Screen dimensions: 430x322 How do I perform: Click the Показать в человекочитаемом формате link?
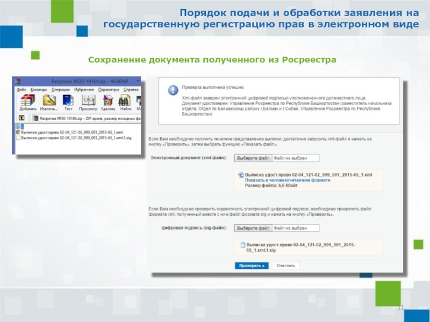point(288,180)
